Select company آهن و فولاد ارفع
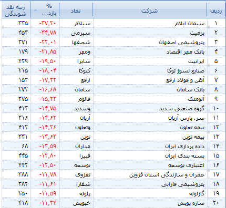This screenshot has height=208, width=226. tap(185, 80)
